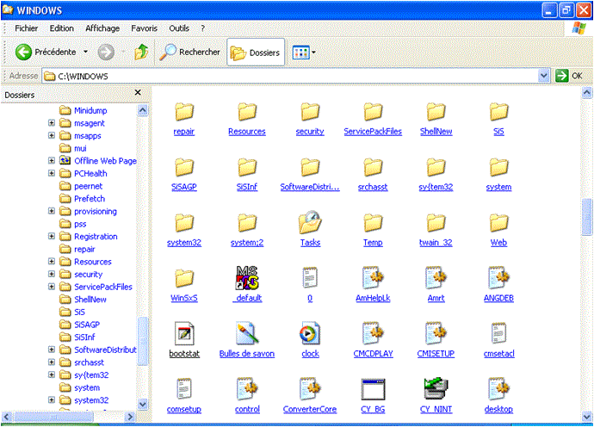The height and width of the screenshot is (427, 594).
Task: Select Prefetch in the folder tree
Action: click(x=90, y=199)
